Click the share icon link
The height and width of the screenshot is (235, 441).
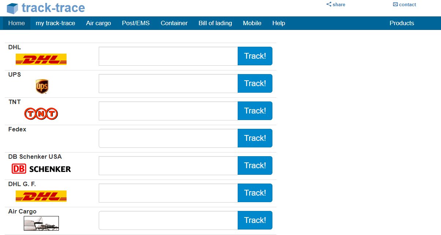tap(336, 5)
